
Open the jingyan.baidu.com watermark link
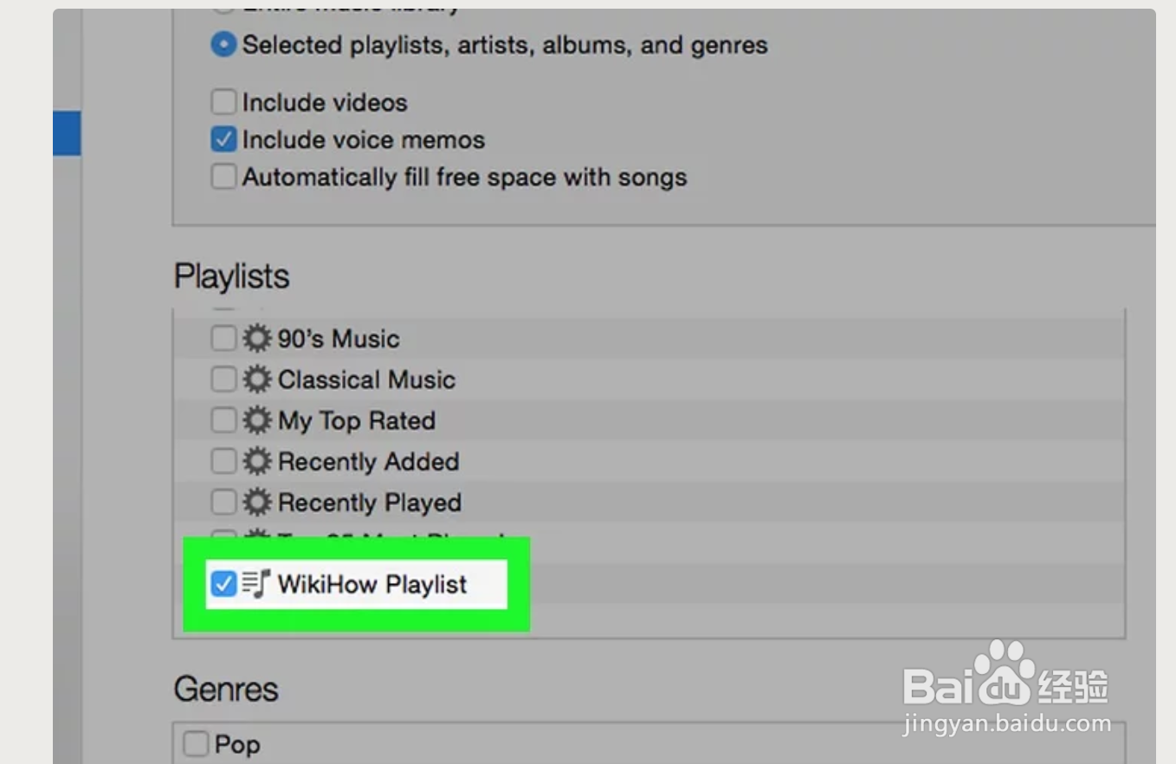(1005, 723)
